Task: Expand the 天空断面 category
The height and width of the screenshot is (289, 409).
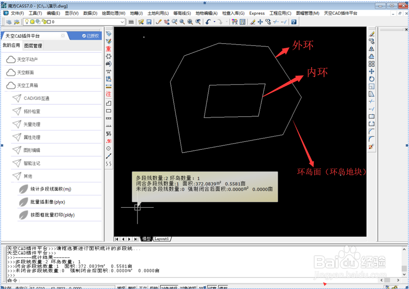Action: click(53, 73)
